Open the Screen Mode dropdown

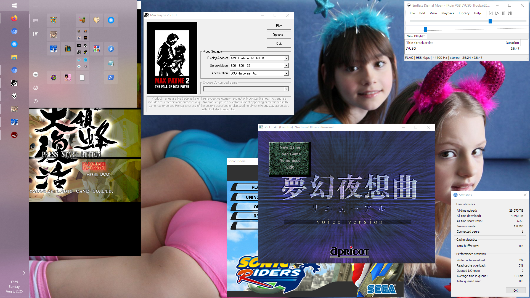[x=286, y=66]
